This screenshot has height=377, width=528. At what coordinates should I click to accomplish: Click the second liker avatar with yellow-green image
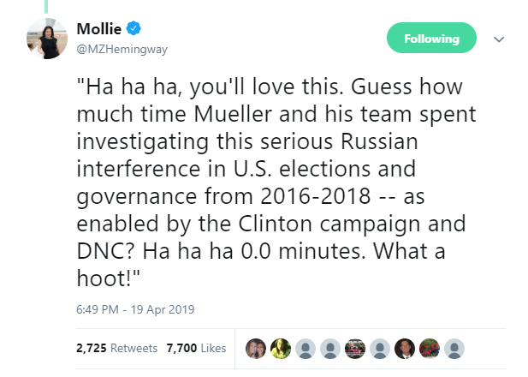point(281,349)
